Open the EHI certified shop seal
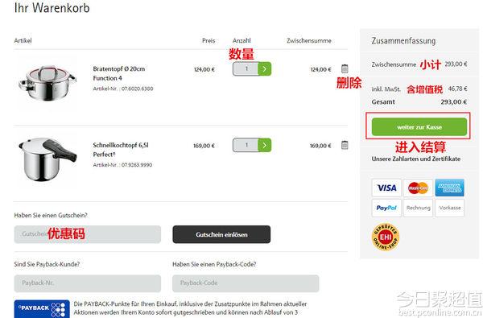 click(x=386, y=237)
